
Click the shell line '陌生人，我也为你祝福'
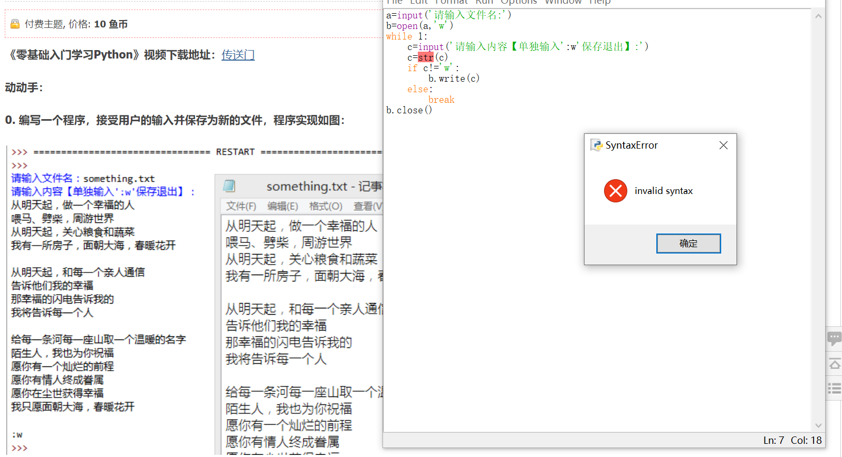click(x=62, y=353)
